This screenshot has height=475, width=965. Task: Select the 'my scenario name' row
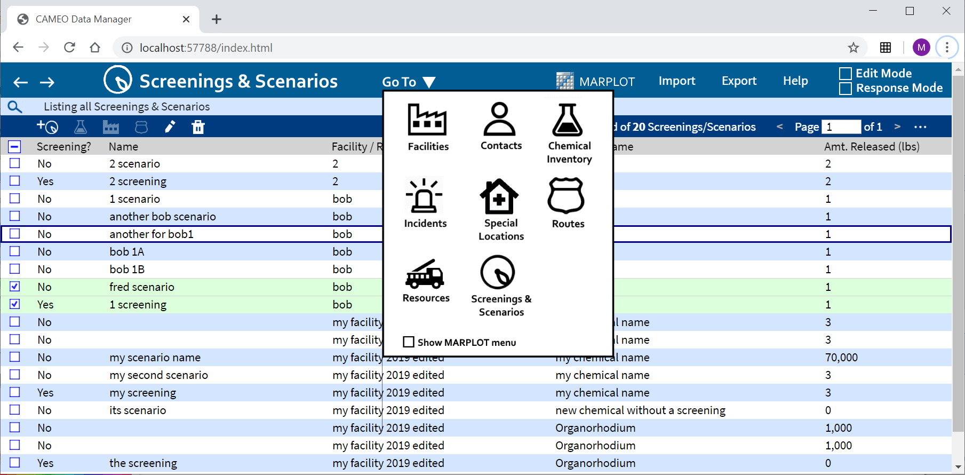(x=476, y=357)
